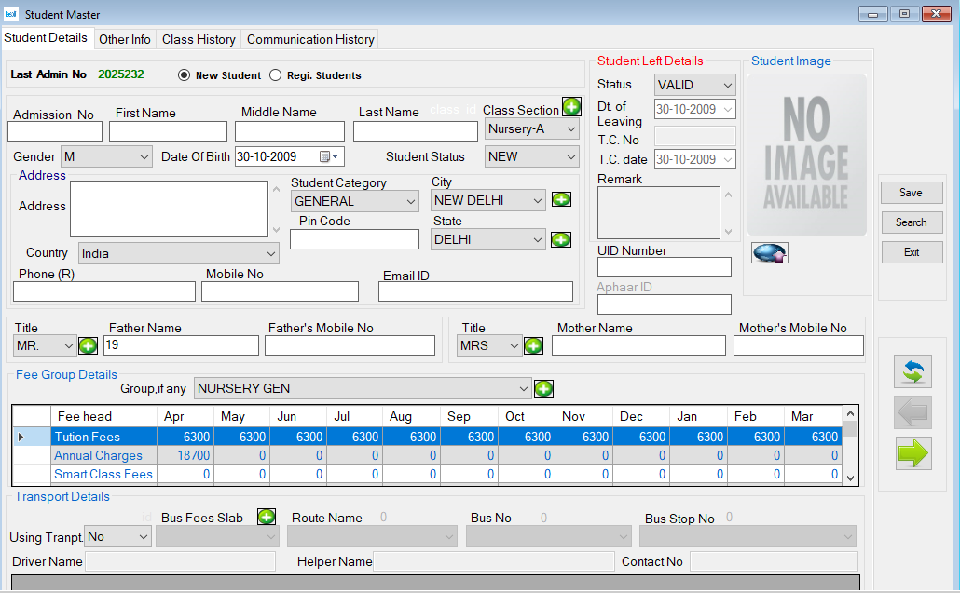Click add icon beside mother's title MRS
The width and height of the screenshot is (960, 593).
pyautogui.click(x=533, y=346)
